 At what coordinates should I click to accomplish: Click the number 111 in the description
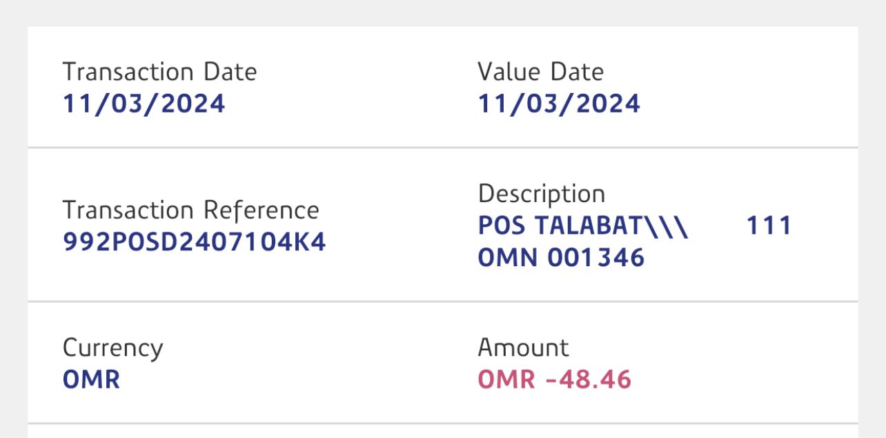[769, 226]
